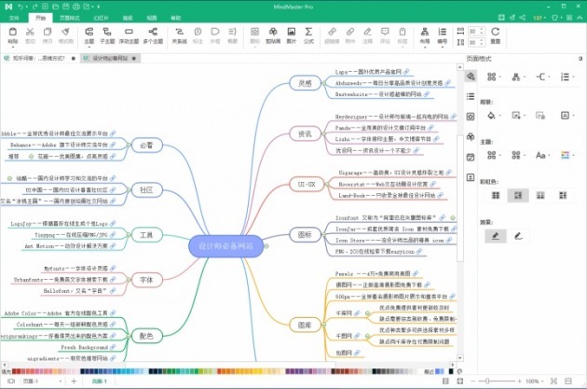Collapse the 千库网 subtopics circle
Viewport: 587px width, 389px height.
pos(368,313)
